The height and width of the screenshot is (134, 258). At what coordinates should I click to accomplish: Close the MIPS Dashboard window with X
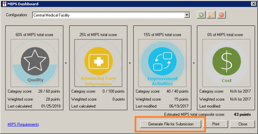253,4
